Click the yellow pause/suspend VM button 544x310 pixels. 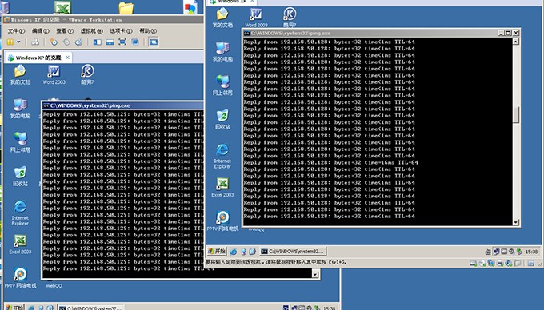[10, 42]
